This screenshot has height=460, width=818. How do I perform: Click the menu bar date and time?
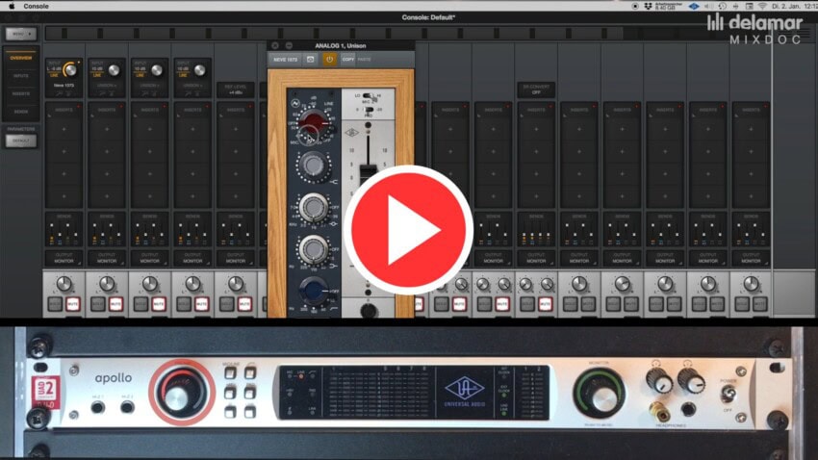pyautogui.click(x=793, y=7)
